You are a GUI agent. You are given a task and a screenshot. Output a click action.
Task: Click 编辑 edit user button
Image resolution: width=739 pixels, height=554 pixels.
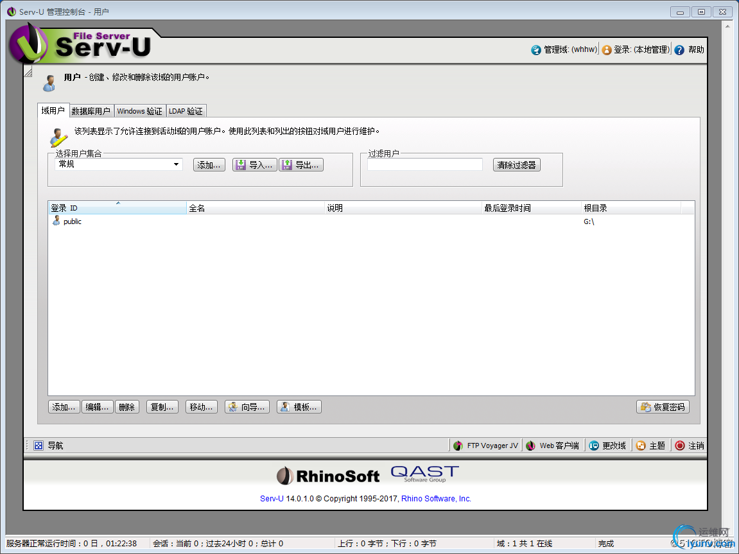(98, 407)
